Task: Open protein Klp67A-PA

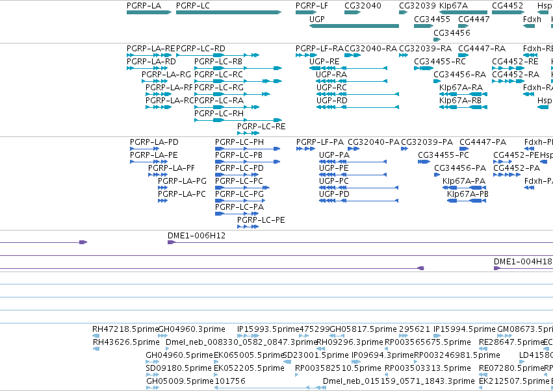Action: 465,188
